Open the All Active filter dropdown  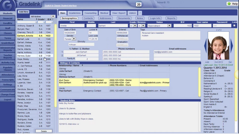pyautogui.click(x=53, y=16)
